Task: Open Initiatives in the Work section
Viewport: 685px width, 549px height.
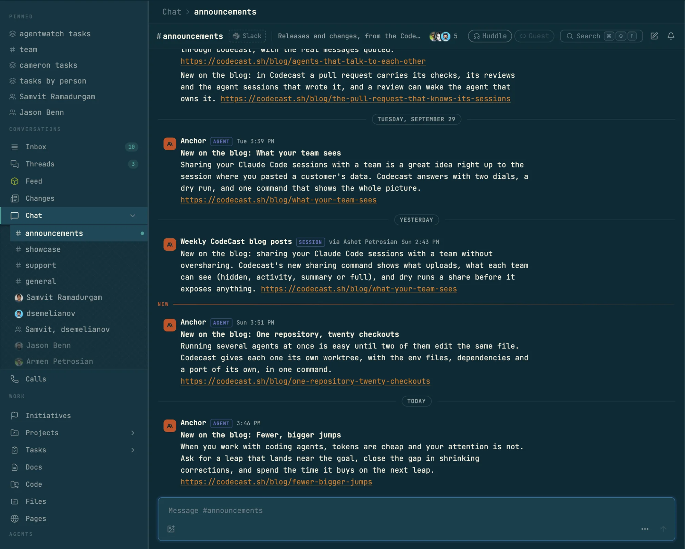Action: click(74, 415)
